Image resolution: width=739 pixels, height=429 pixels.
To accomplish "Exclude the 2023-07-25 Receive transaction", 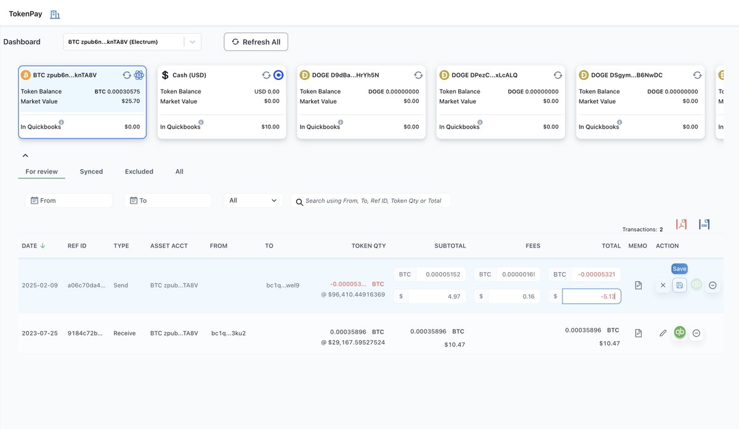I will pyautogui.click(x=696, y=333).
